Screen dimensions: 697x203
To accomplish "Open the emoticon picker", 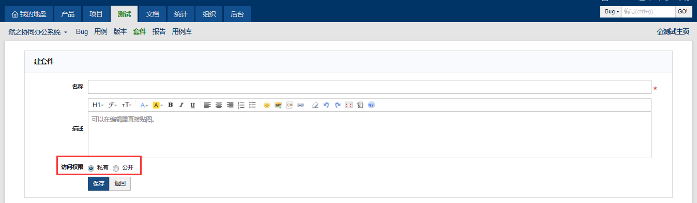I will 267,105.
